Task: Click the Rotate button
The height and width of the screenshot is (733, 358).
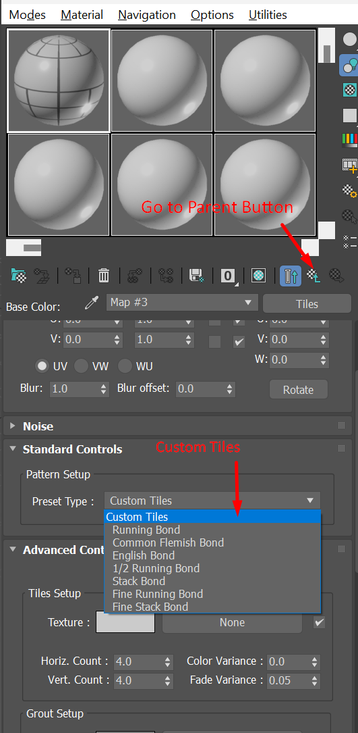Action: (298, 389)
